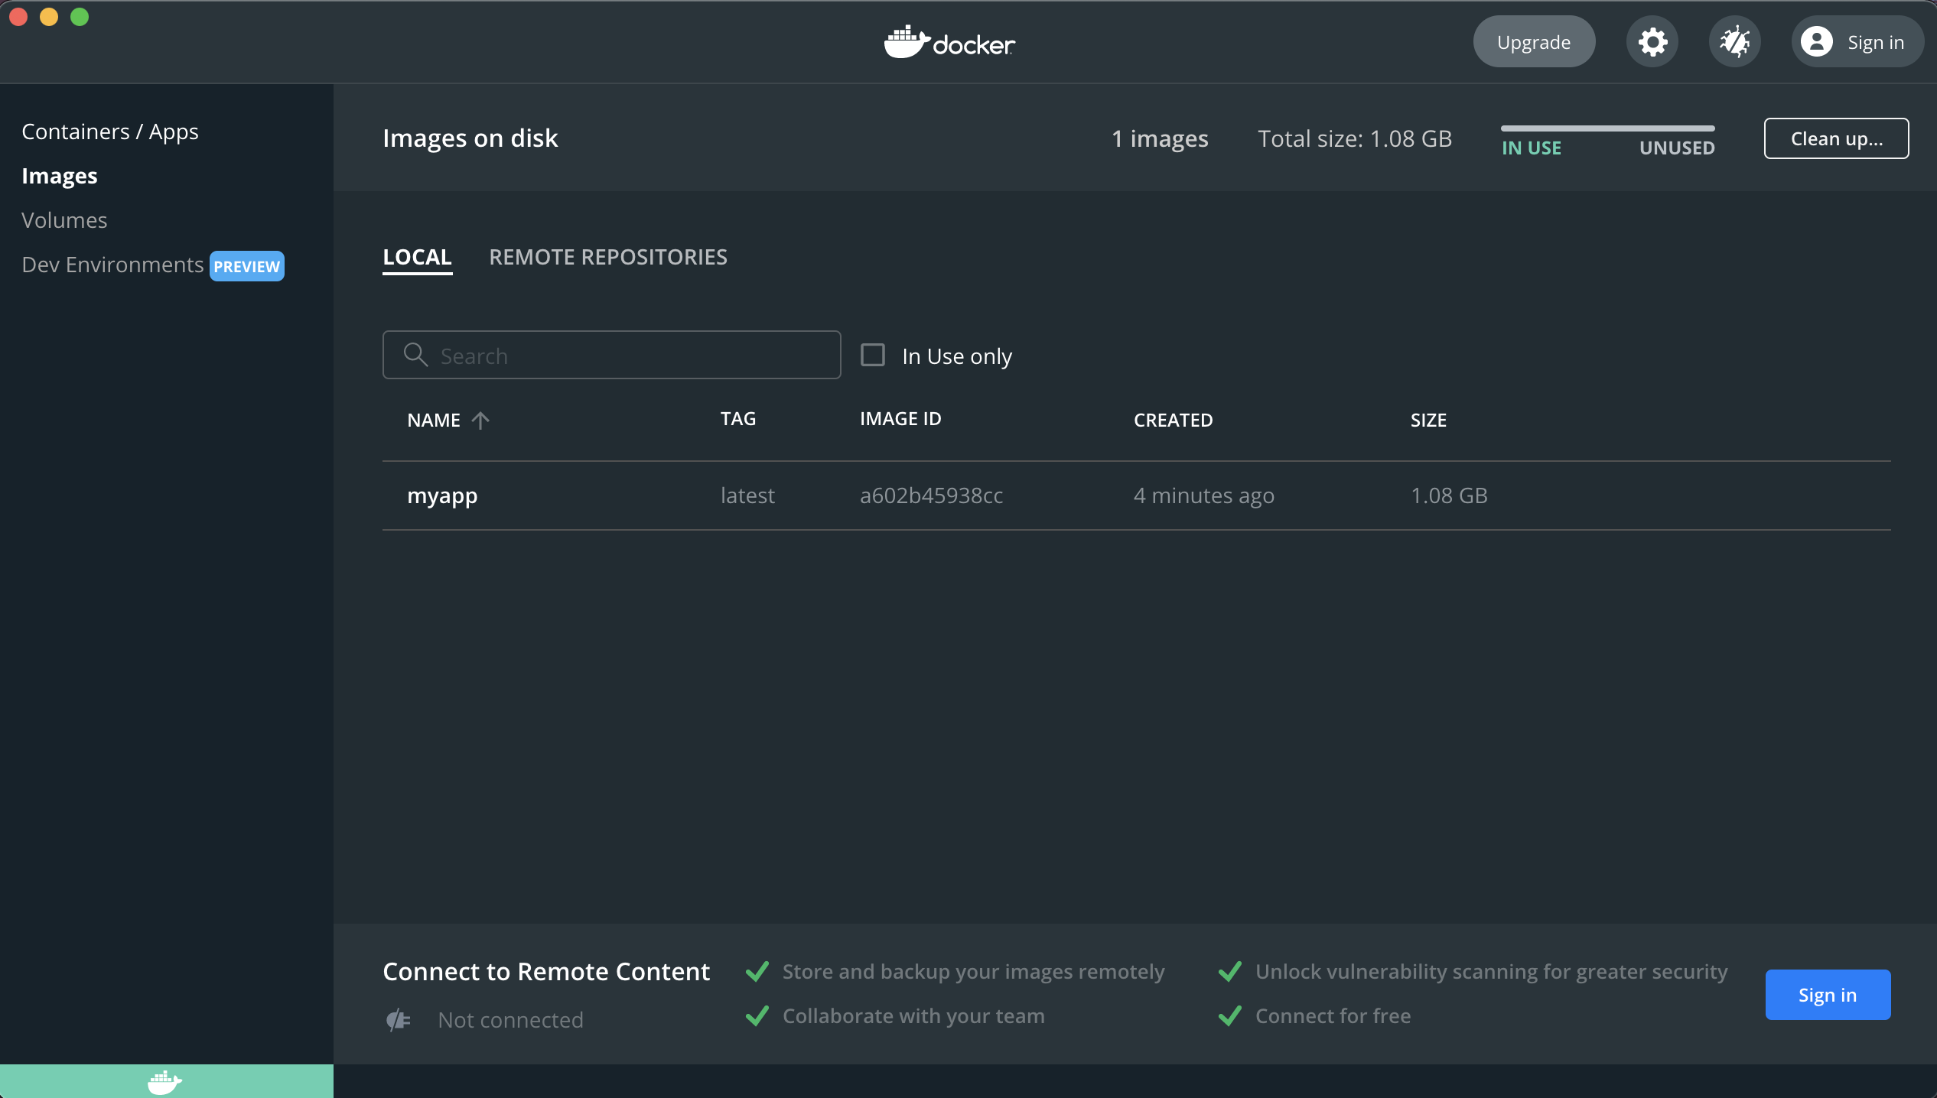
Task: Click the IN USE label
Action: click(1532, 148)
